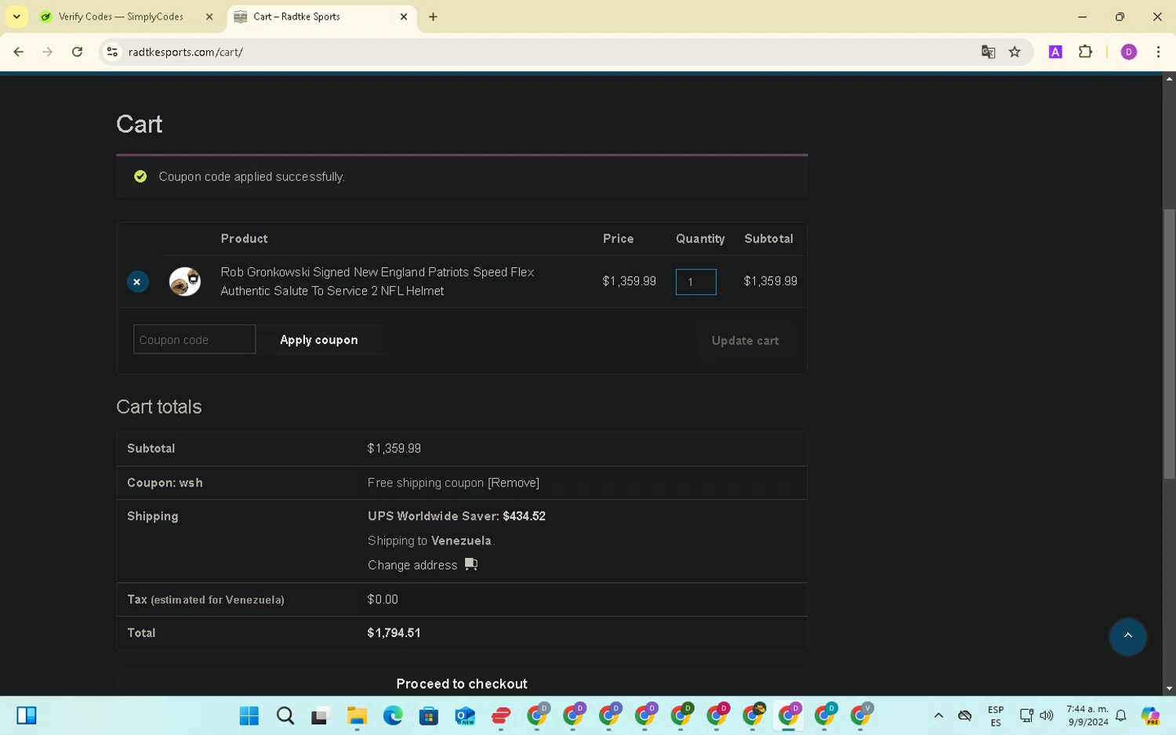Open the volume control speaker icon

click(x=1047, y=715)
